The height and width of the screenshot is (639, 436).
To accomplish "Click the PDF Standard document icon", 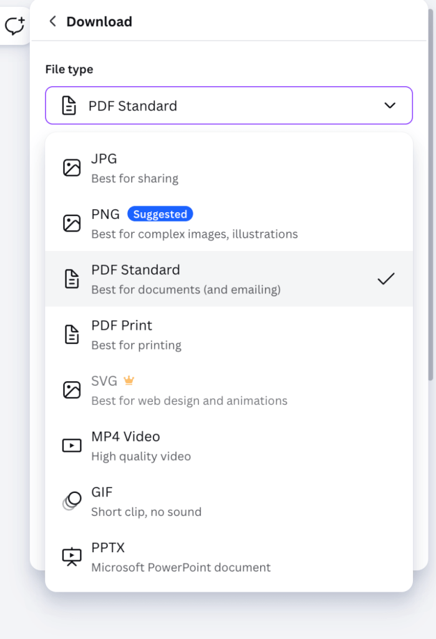I will tap(72, 278).
